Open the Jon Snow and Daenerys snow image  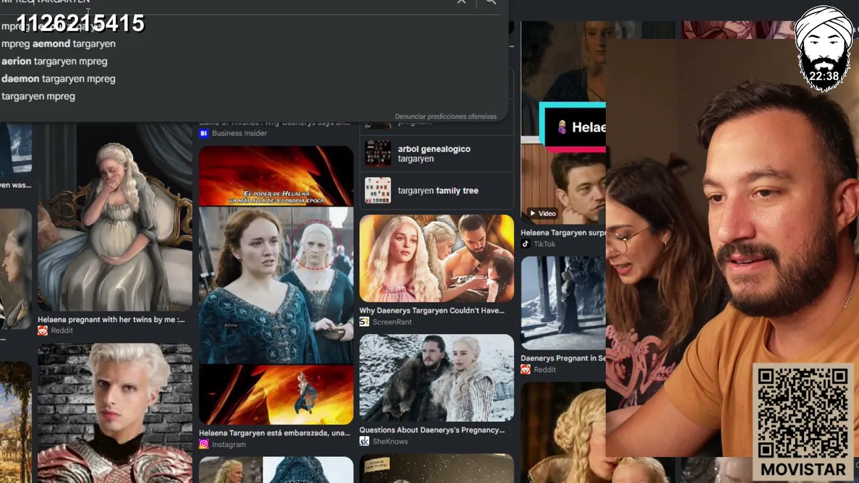tap(436, 378)
